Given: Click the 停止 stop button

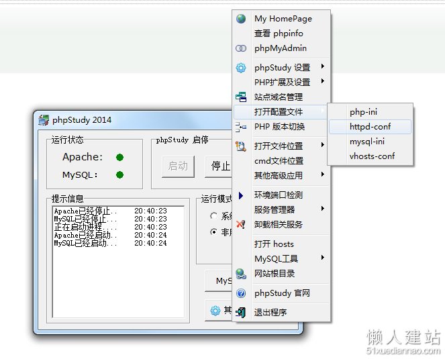Looking at the screenshot, I should pos(219,166).
